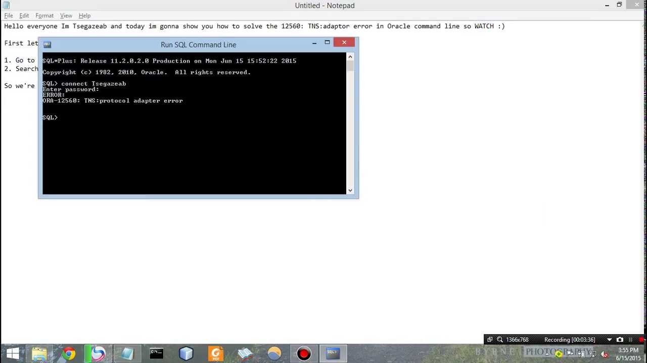Screen dimensions: 647x363
Task: Open the Windows Start button
Action: point(13,353)
